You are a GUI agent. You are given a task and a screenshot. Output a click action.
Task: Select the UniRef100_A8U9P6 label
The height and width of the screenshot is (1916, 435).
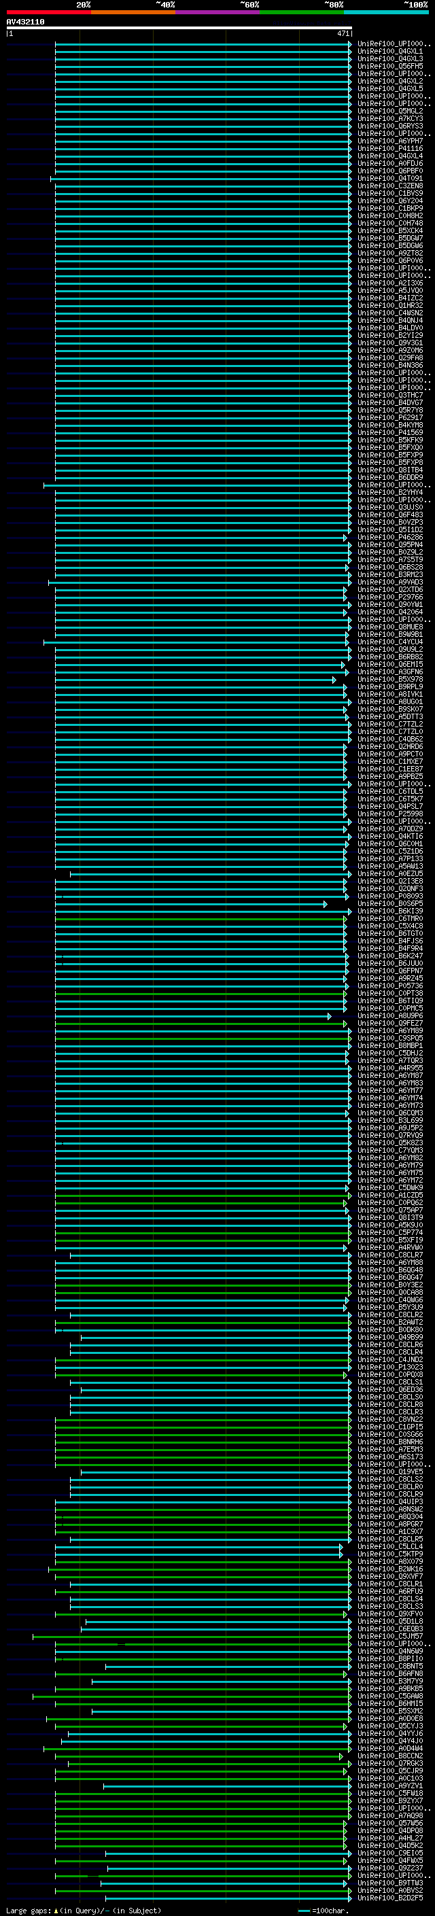390,1016
